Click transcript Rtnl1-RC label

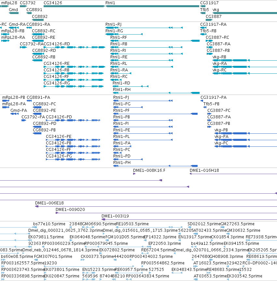pos(119,76)
